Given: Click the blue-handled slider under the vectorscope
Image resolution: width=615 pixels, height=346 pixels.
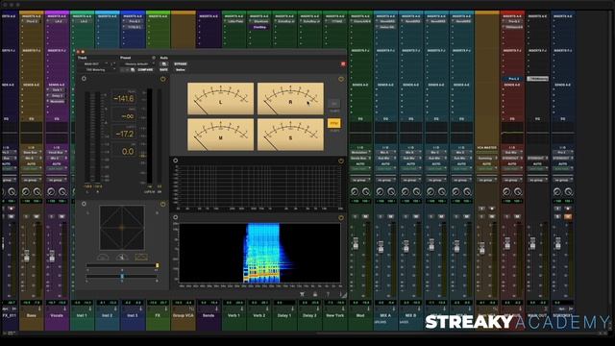Looking at the screenshot, I should coord(122,276).
